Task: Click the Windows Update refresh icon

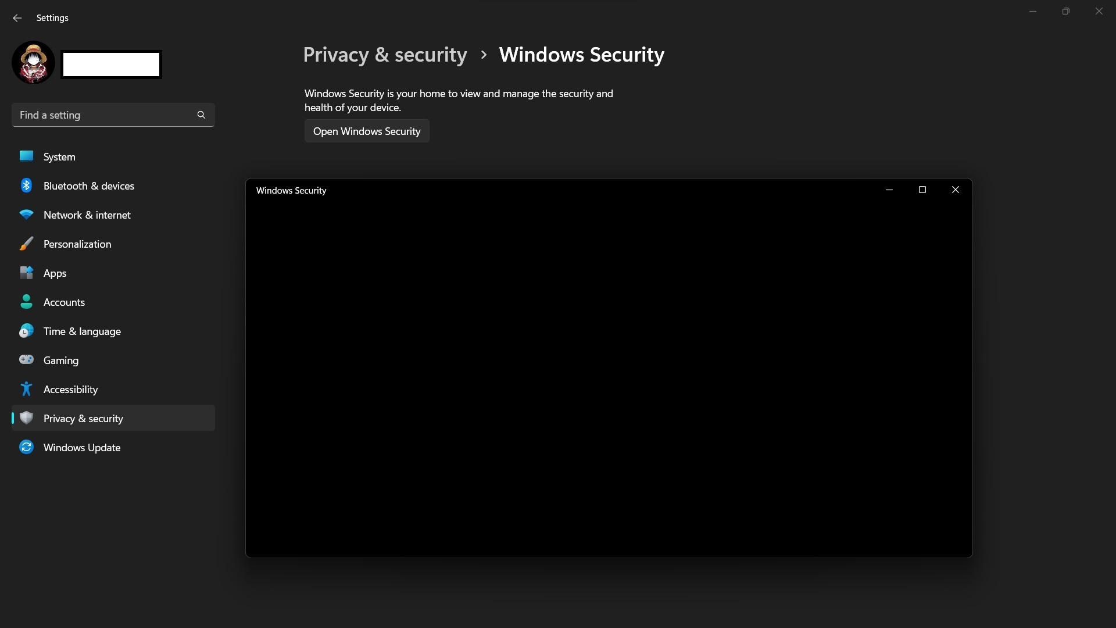Action: pyautogui.click(x=26, y=447)
